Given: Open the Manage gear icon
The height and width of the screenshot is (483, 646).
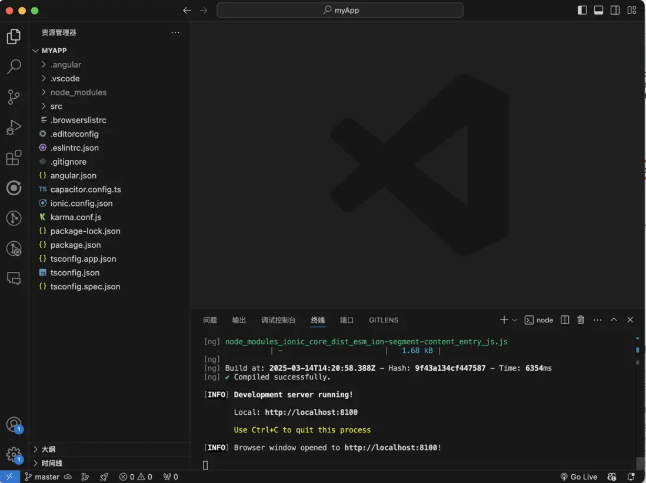Looking at the screenshot, I should [14, 455].
